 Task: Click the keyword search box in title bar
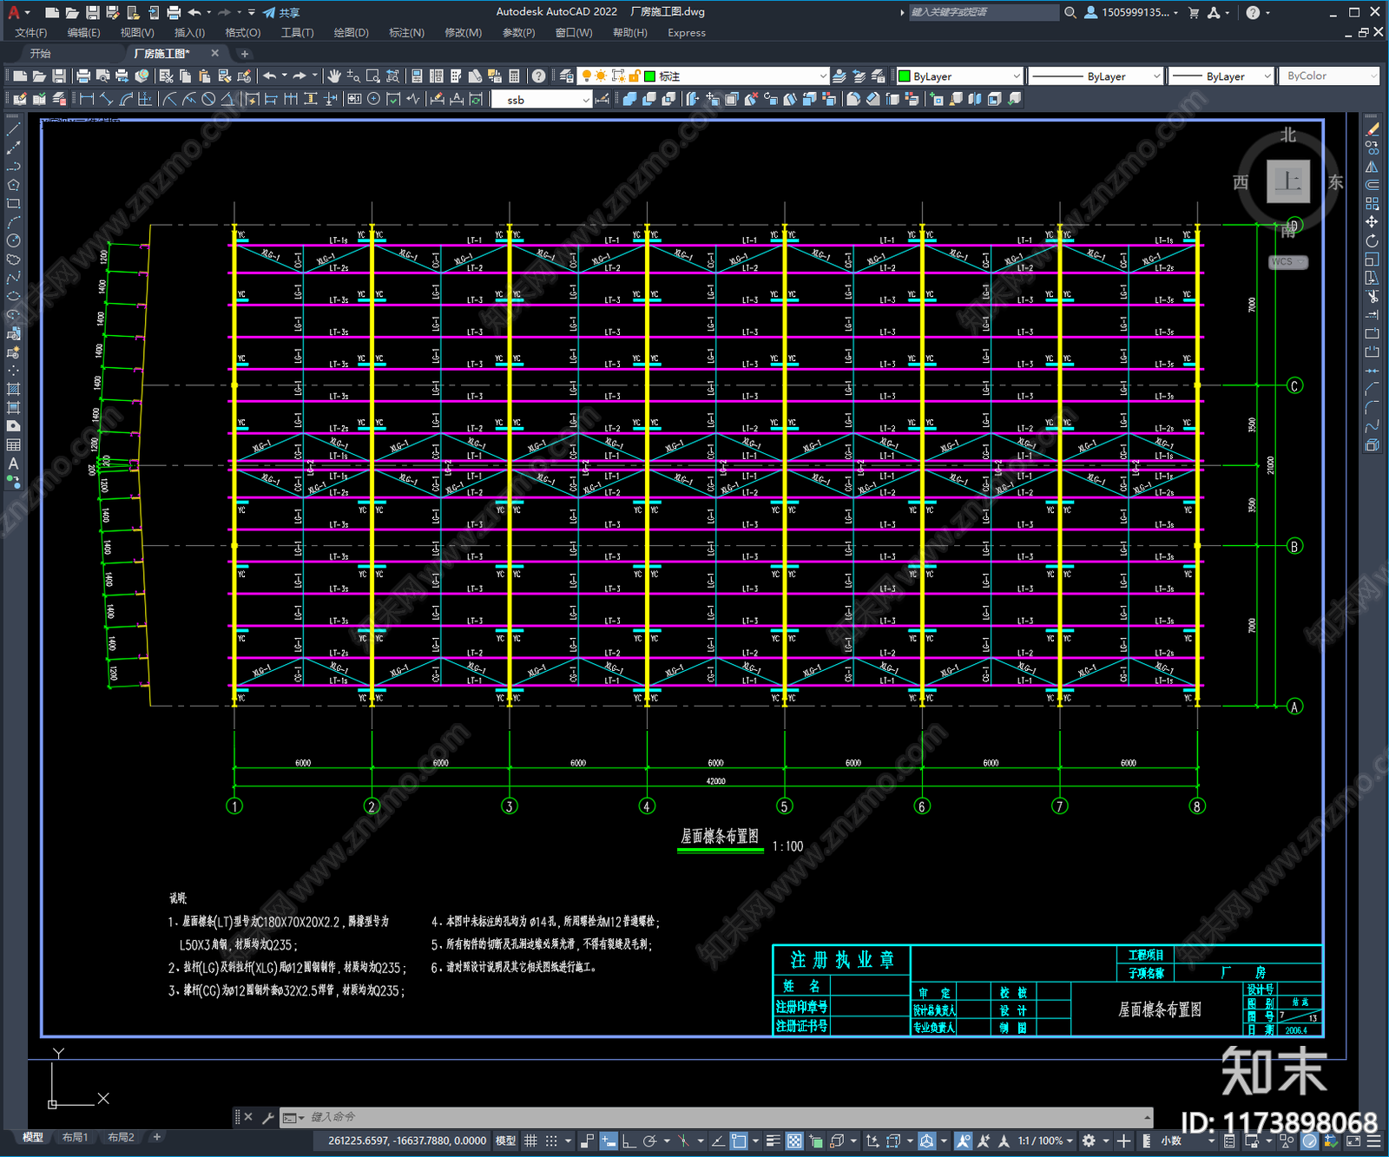[984, 12]
